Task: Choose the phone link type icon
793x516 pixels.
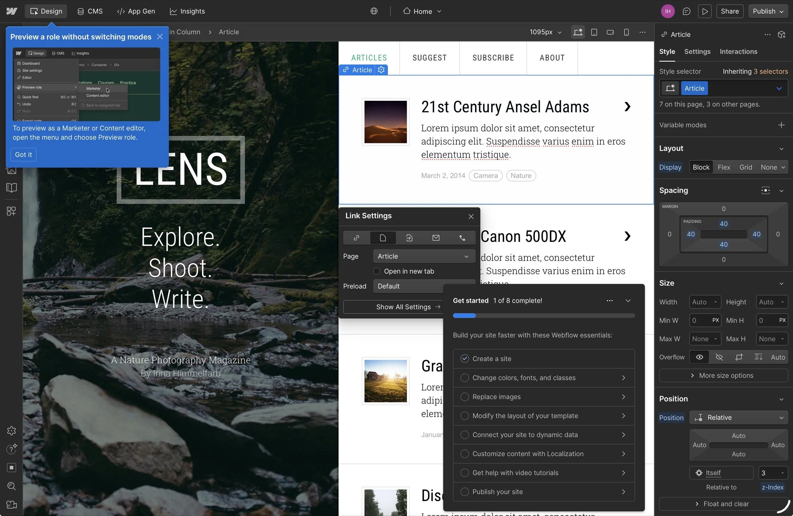Action: [462, 238]
